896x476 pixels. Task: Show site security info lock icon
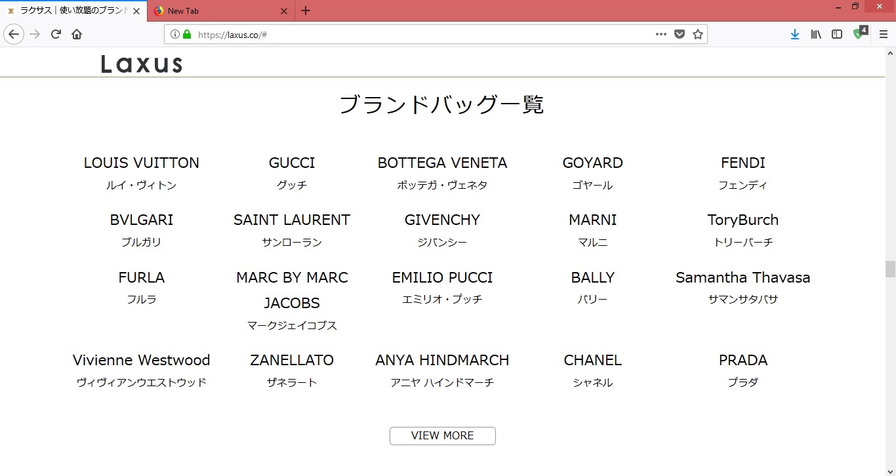coord(187,34)
